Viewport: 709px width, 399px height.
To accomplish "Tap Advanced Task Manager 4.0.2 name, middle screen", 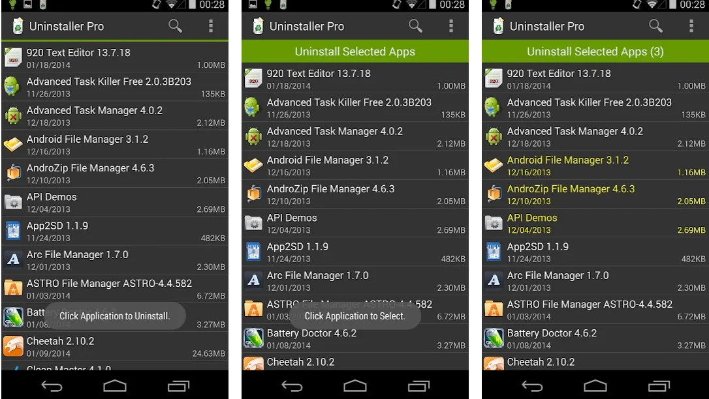I will (x=335, y=131).
